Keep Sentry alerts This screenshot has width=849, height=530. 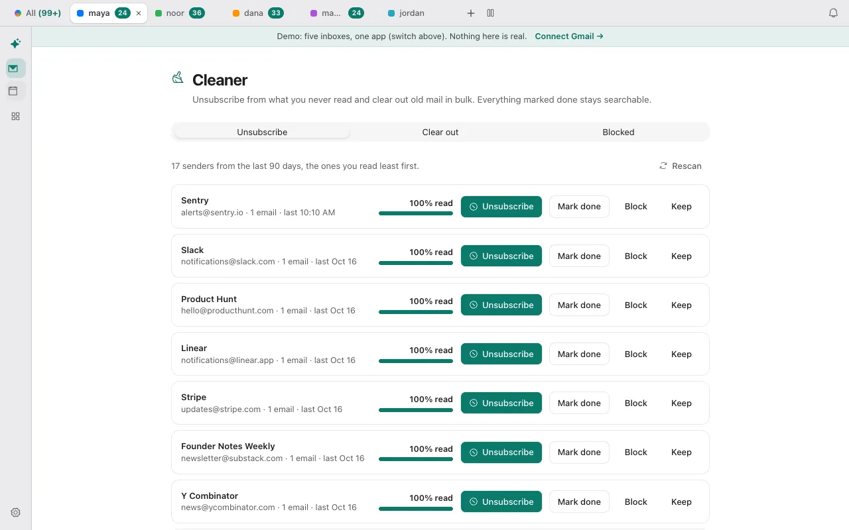[681, 207]
